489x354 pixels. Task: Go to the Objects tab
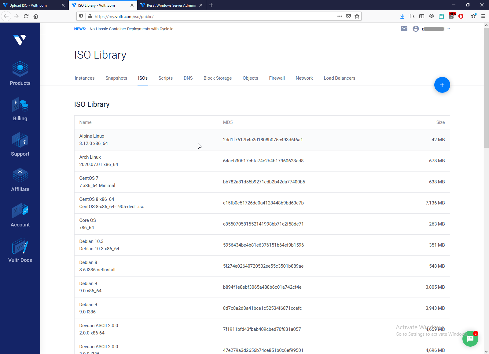(x=250, y=78)
